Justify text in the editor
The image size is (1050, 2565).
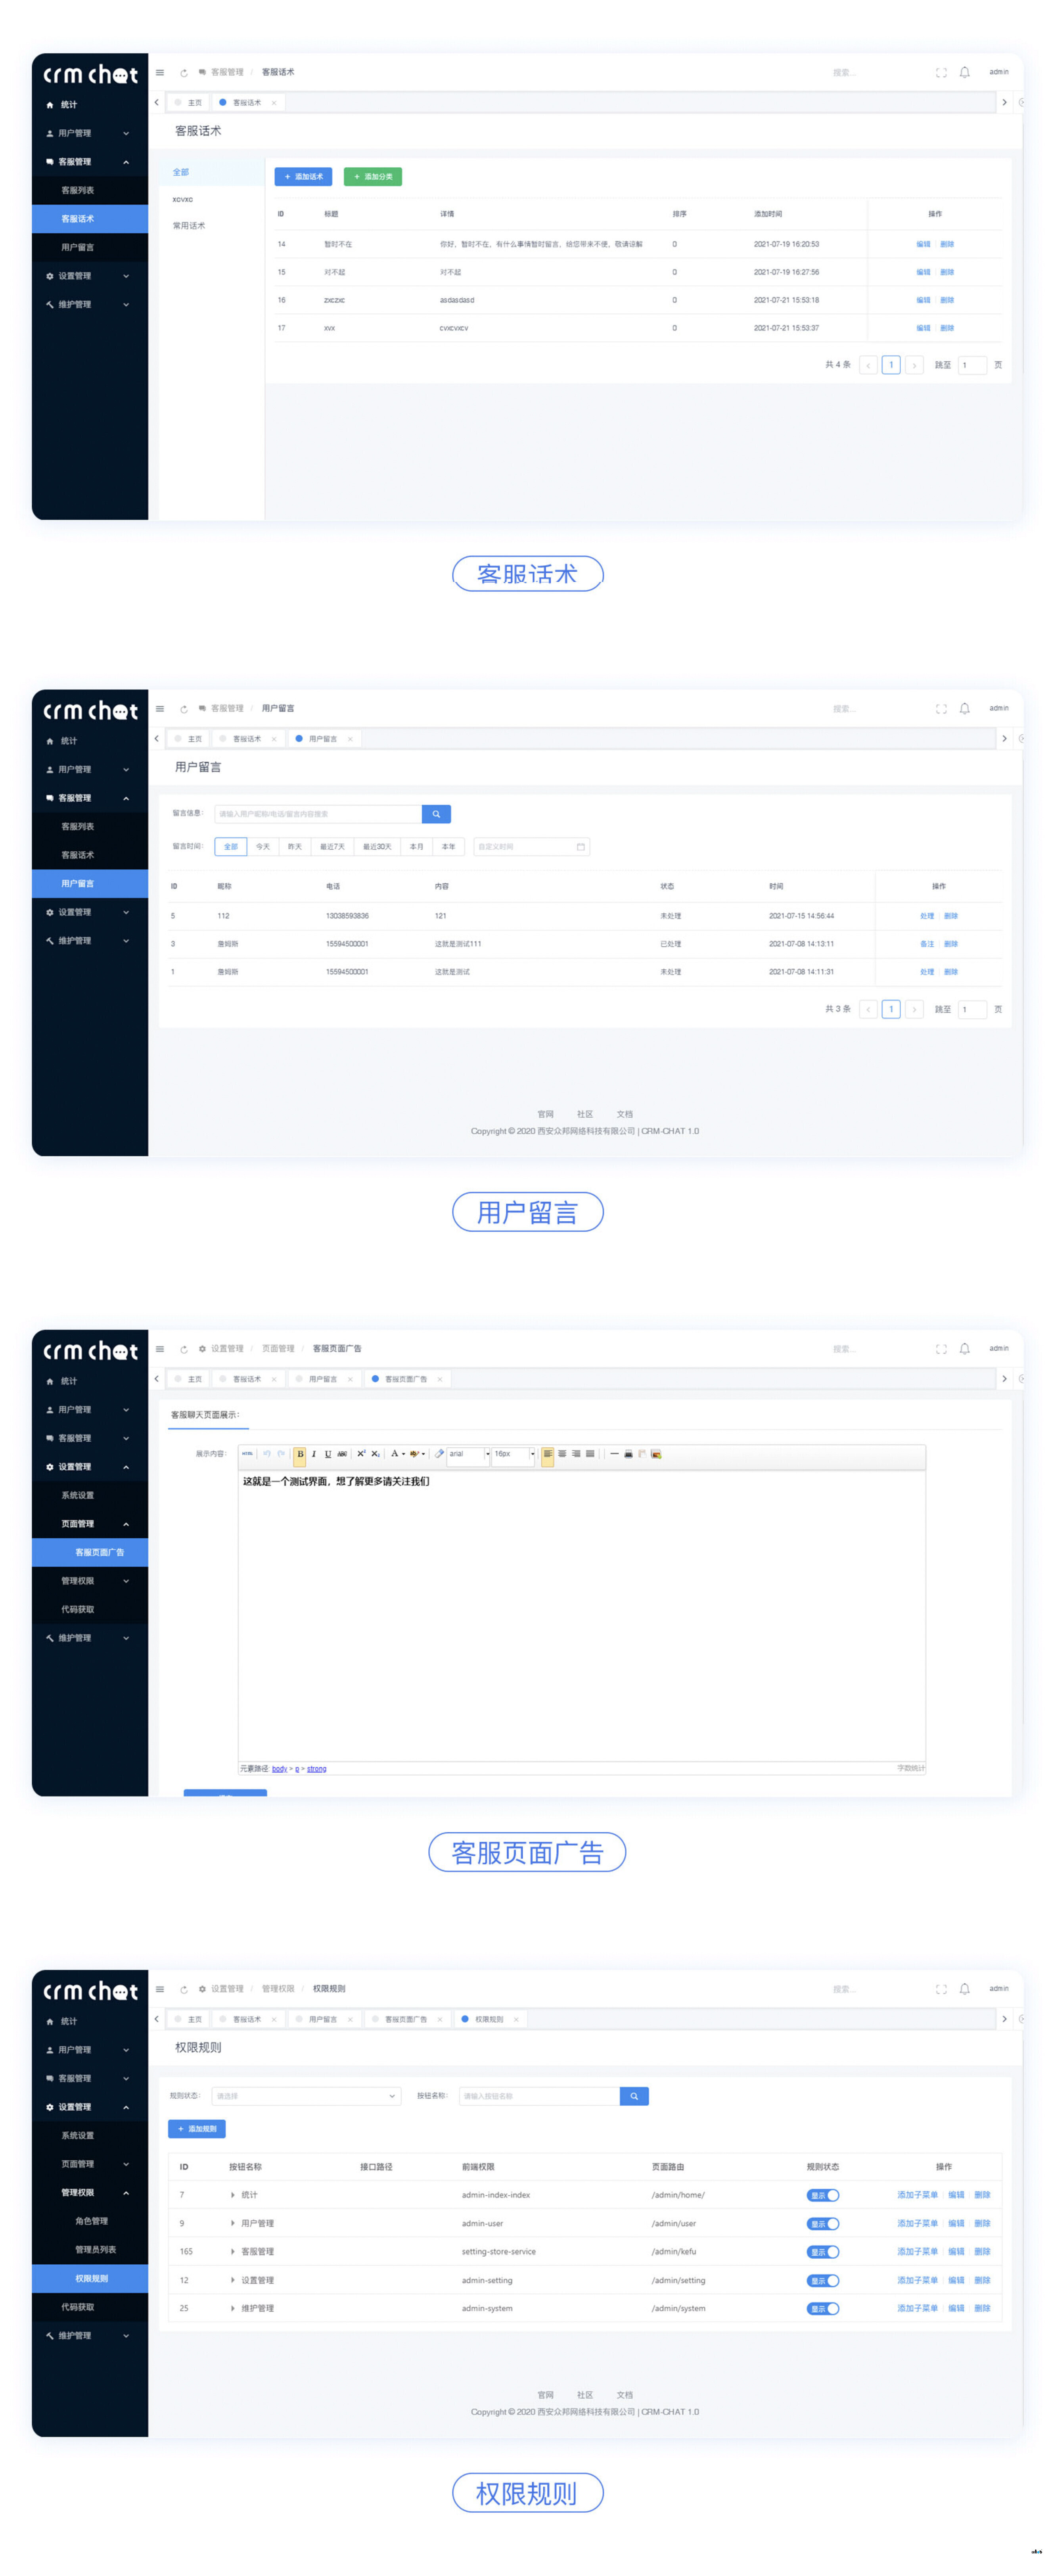(x=589, y=1454)
